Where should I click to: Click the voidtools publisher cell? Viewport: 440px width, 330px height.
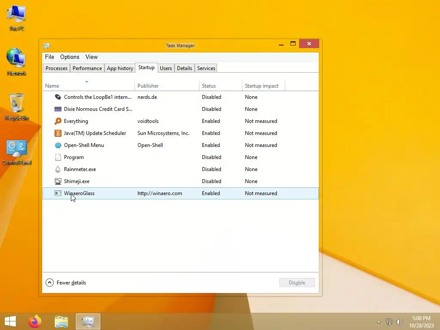pyautogui.click(x=148, y=121)
